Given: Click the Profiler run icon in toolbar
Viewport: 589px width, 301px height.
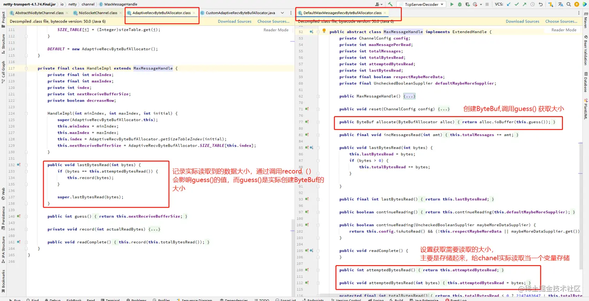Looking at the screenshot, I should [x=475, y=4].
